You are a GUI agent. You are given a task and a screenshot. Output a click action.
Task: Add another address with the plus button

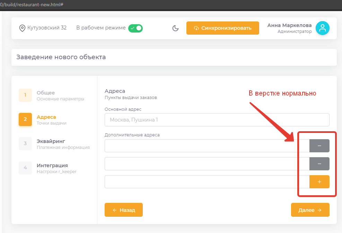pos(319,182)
